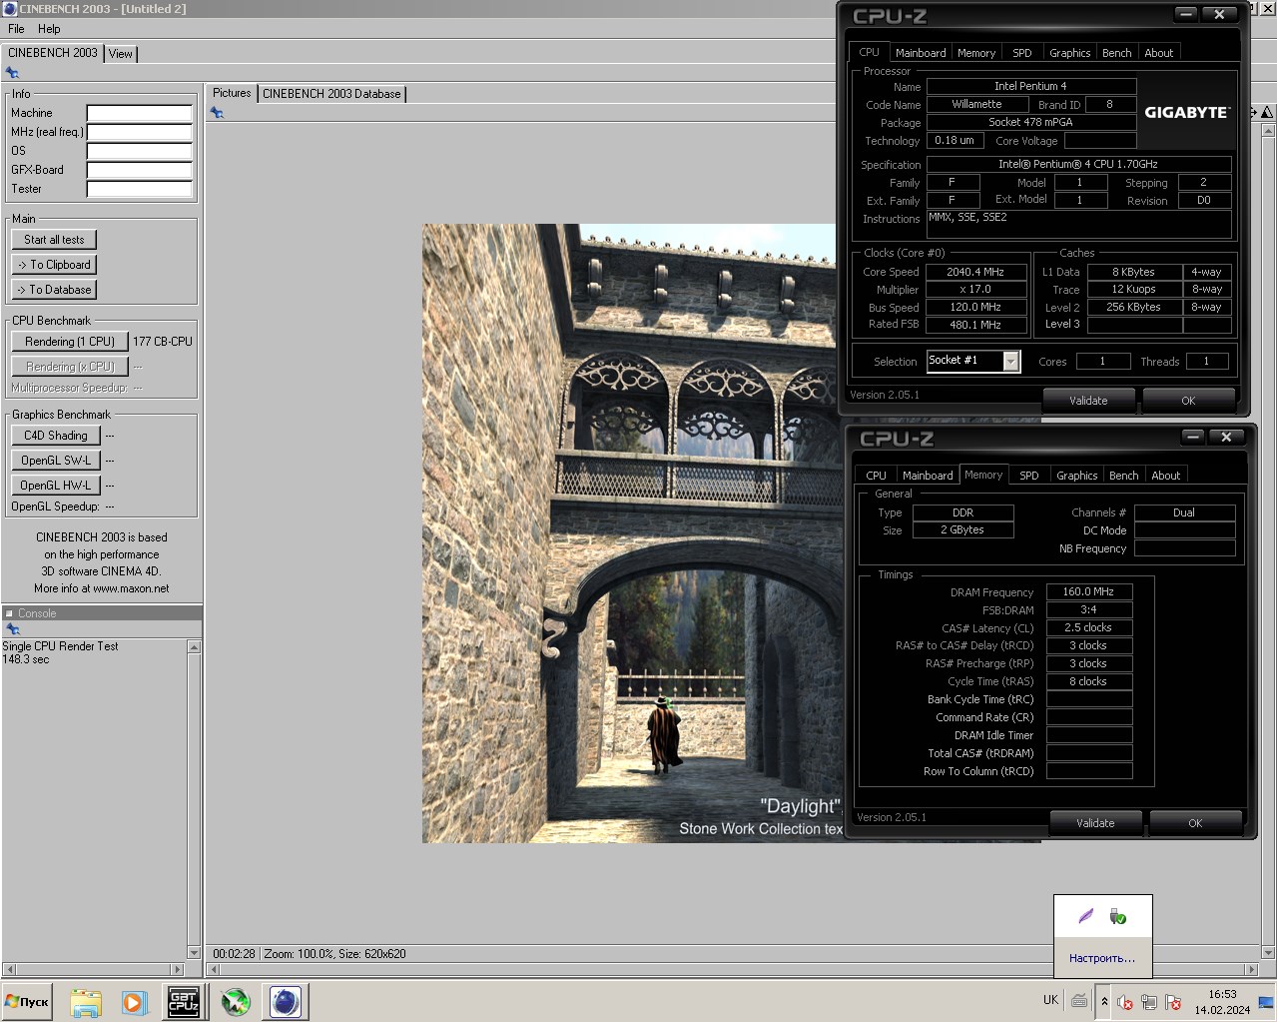Click the purple feather tray popup icon
The height and width of the screenshot is (1022, 1277).
coord(1086,916)
